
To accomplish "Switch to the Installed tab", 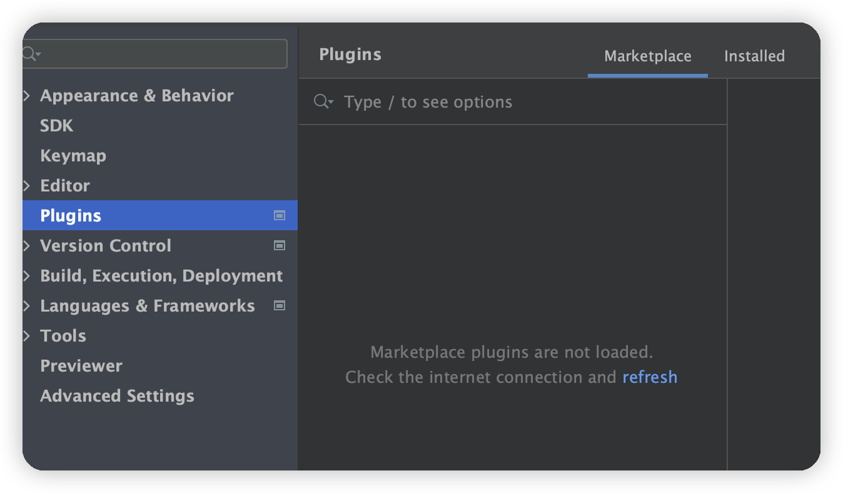I will tap(754, 56).
